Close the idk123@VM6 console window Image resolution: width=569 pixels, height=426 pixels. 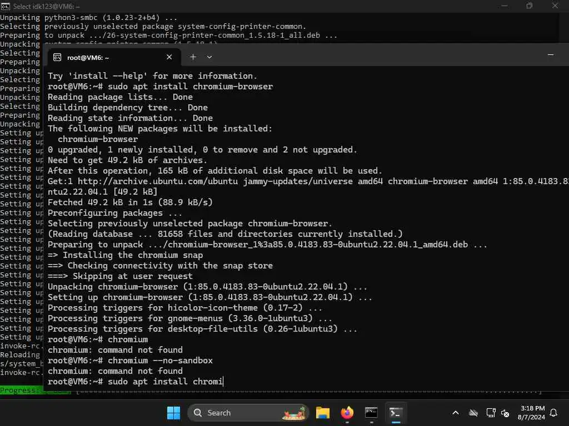[555, 6]
